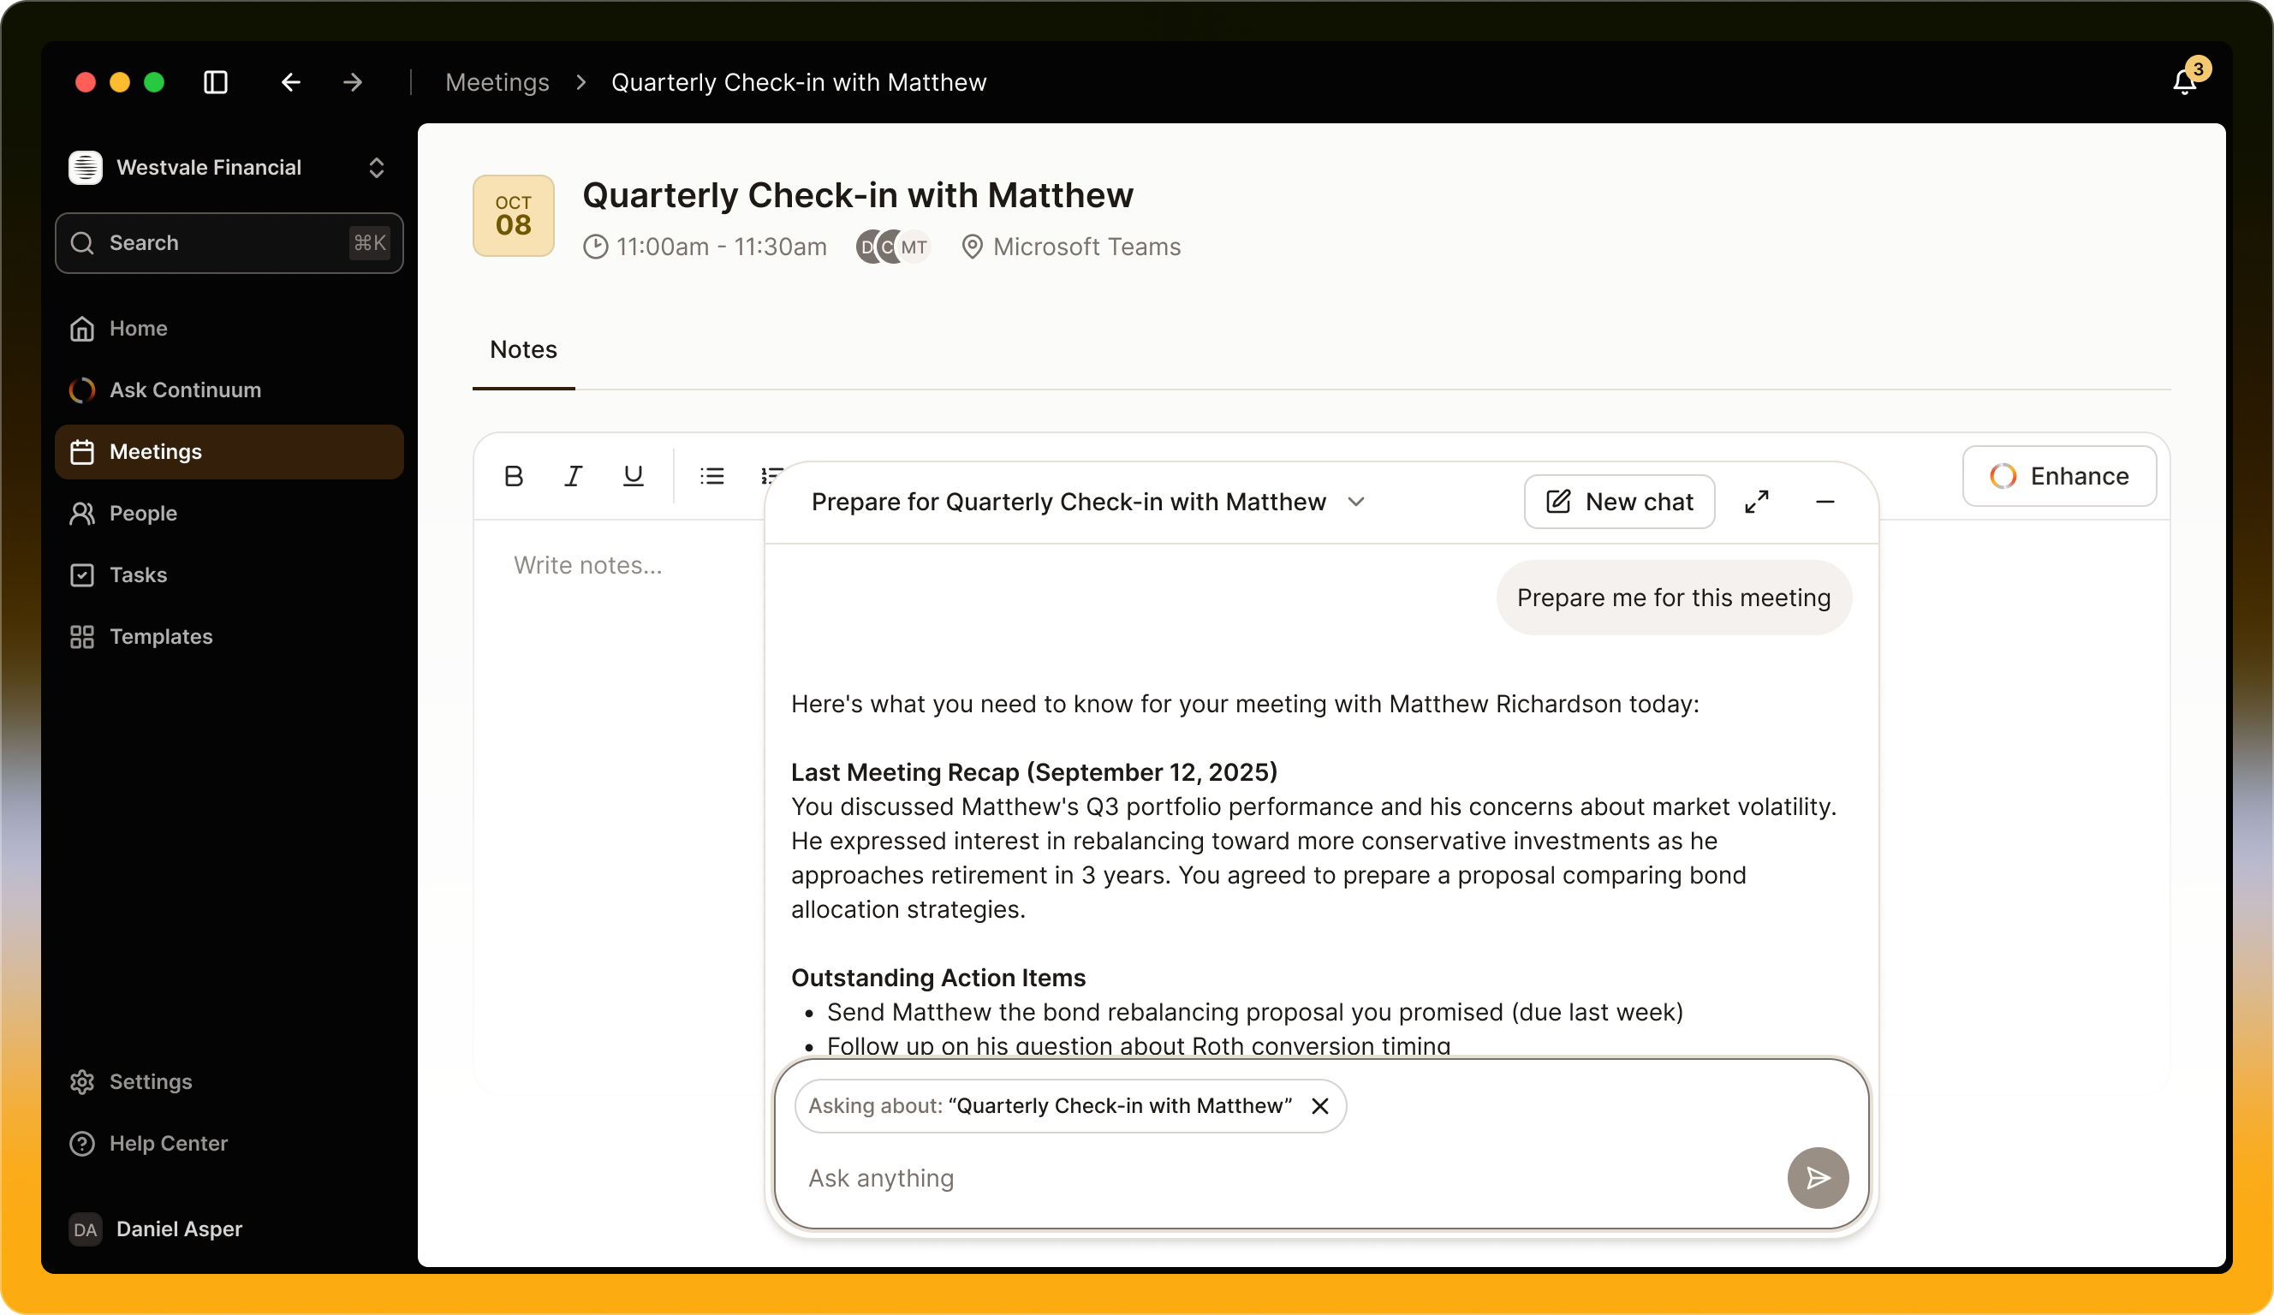Viewport: 2274px width, 1315px height.
Task: Remove the "Asking about" context chip
Action: 1319,1105
